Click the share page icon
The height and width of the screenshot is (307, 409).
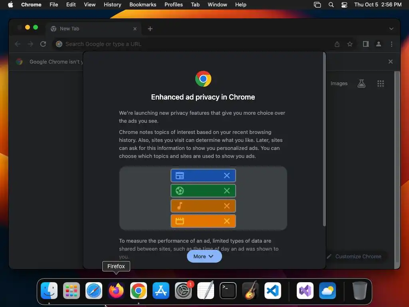[x=337, y=44]
